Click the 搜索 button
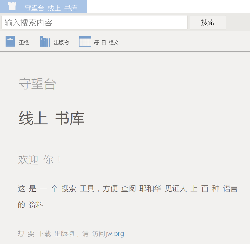The width and height of the screenshot is (250, 244). click(208, 22)
